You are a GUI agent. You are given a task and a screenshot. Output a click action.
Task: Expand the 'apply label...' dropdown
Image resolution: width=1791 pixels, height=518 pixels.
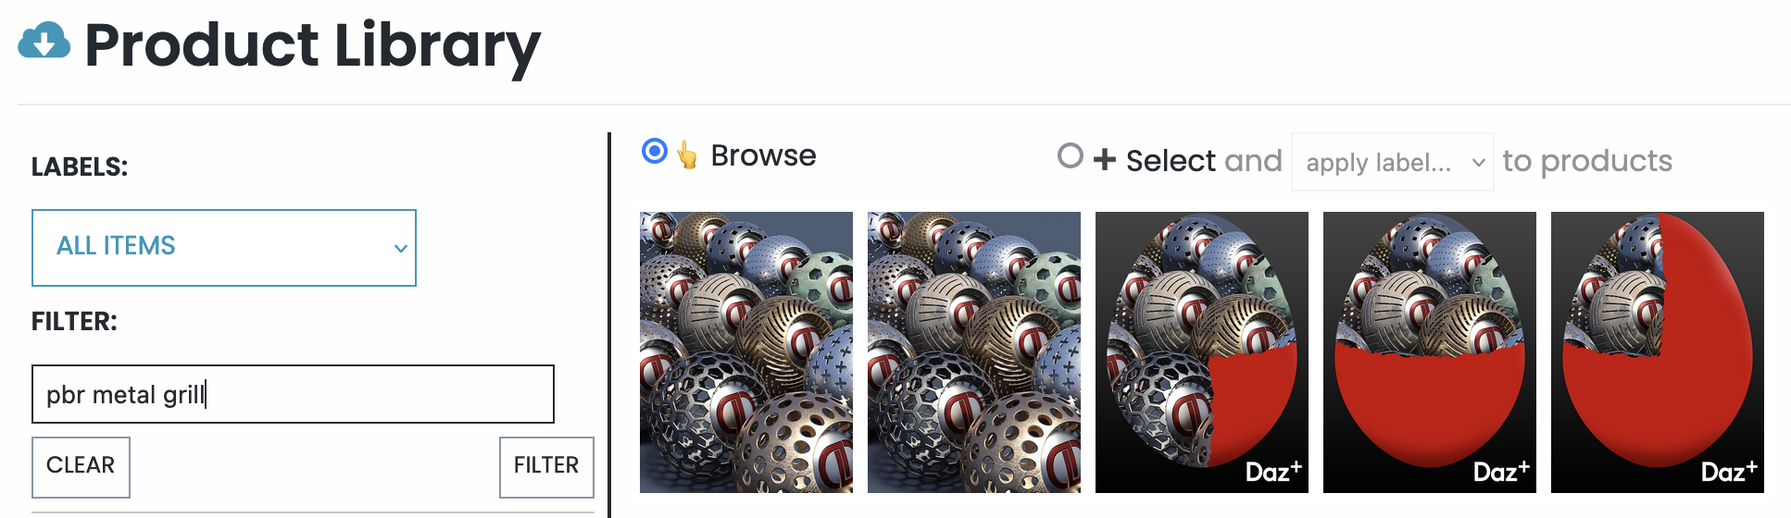tap(1392, 162)
